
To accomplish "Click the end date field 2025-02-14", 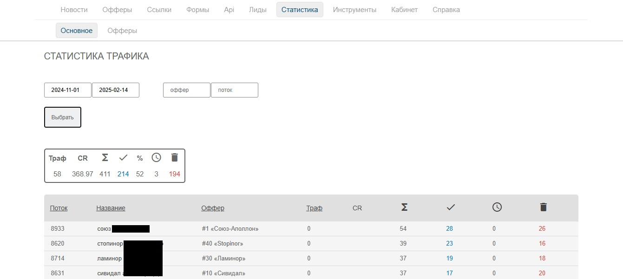I will pos(116,90).
